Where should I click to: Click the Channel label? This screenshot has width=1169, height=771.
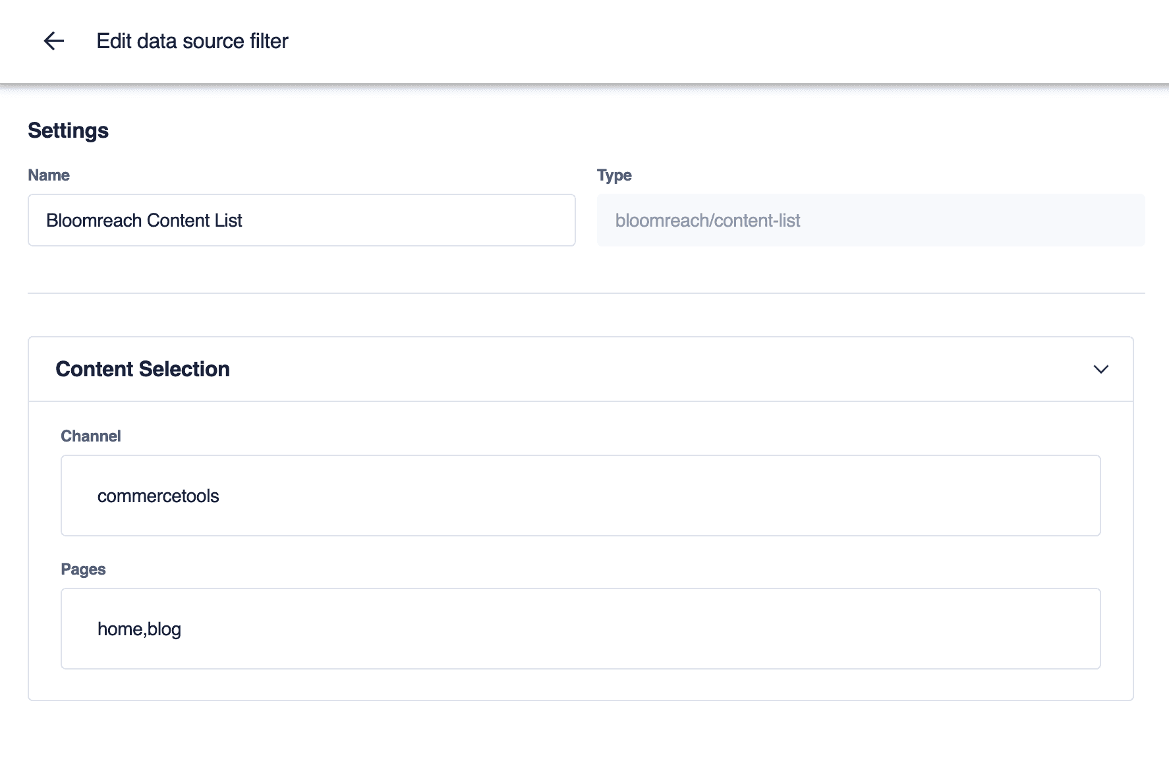[x=91, y=436]
